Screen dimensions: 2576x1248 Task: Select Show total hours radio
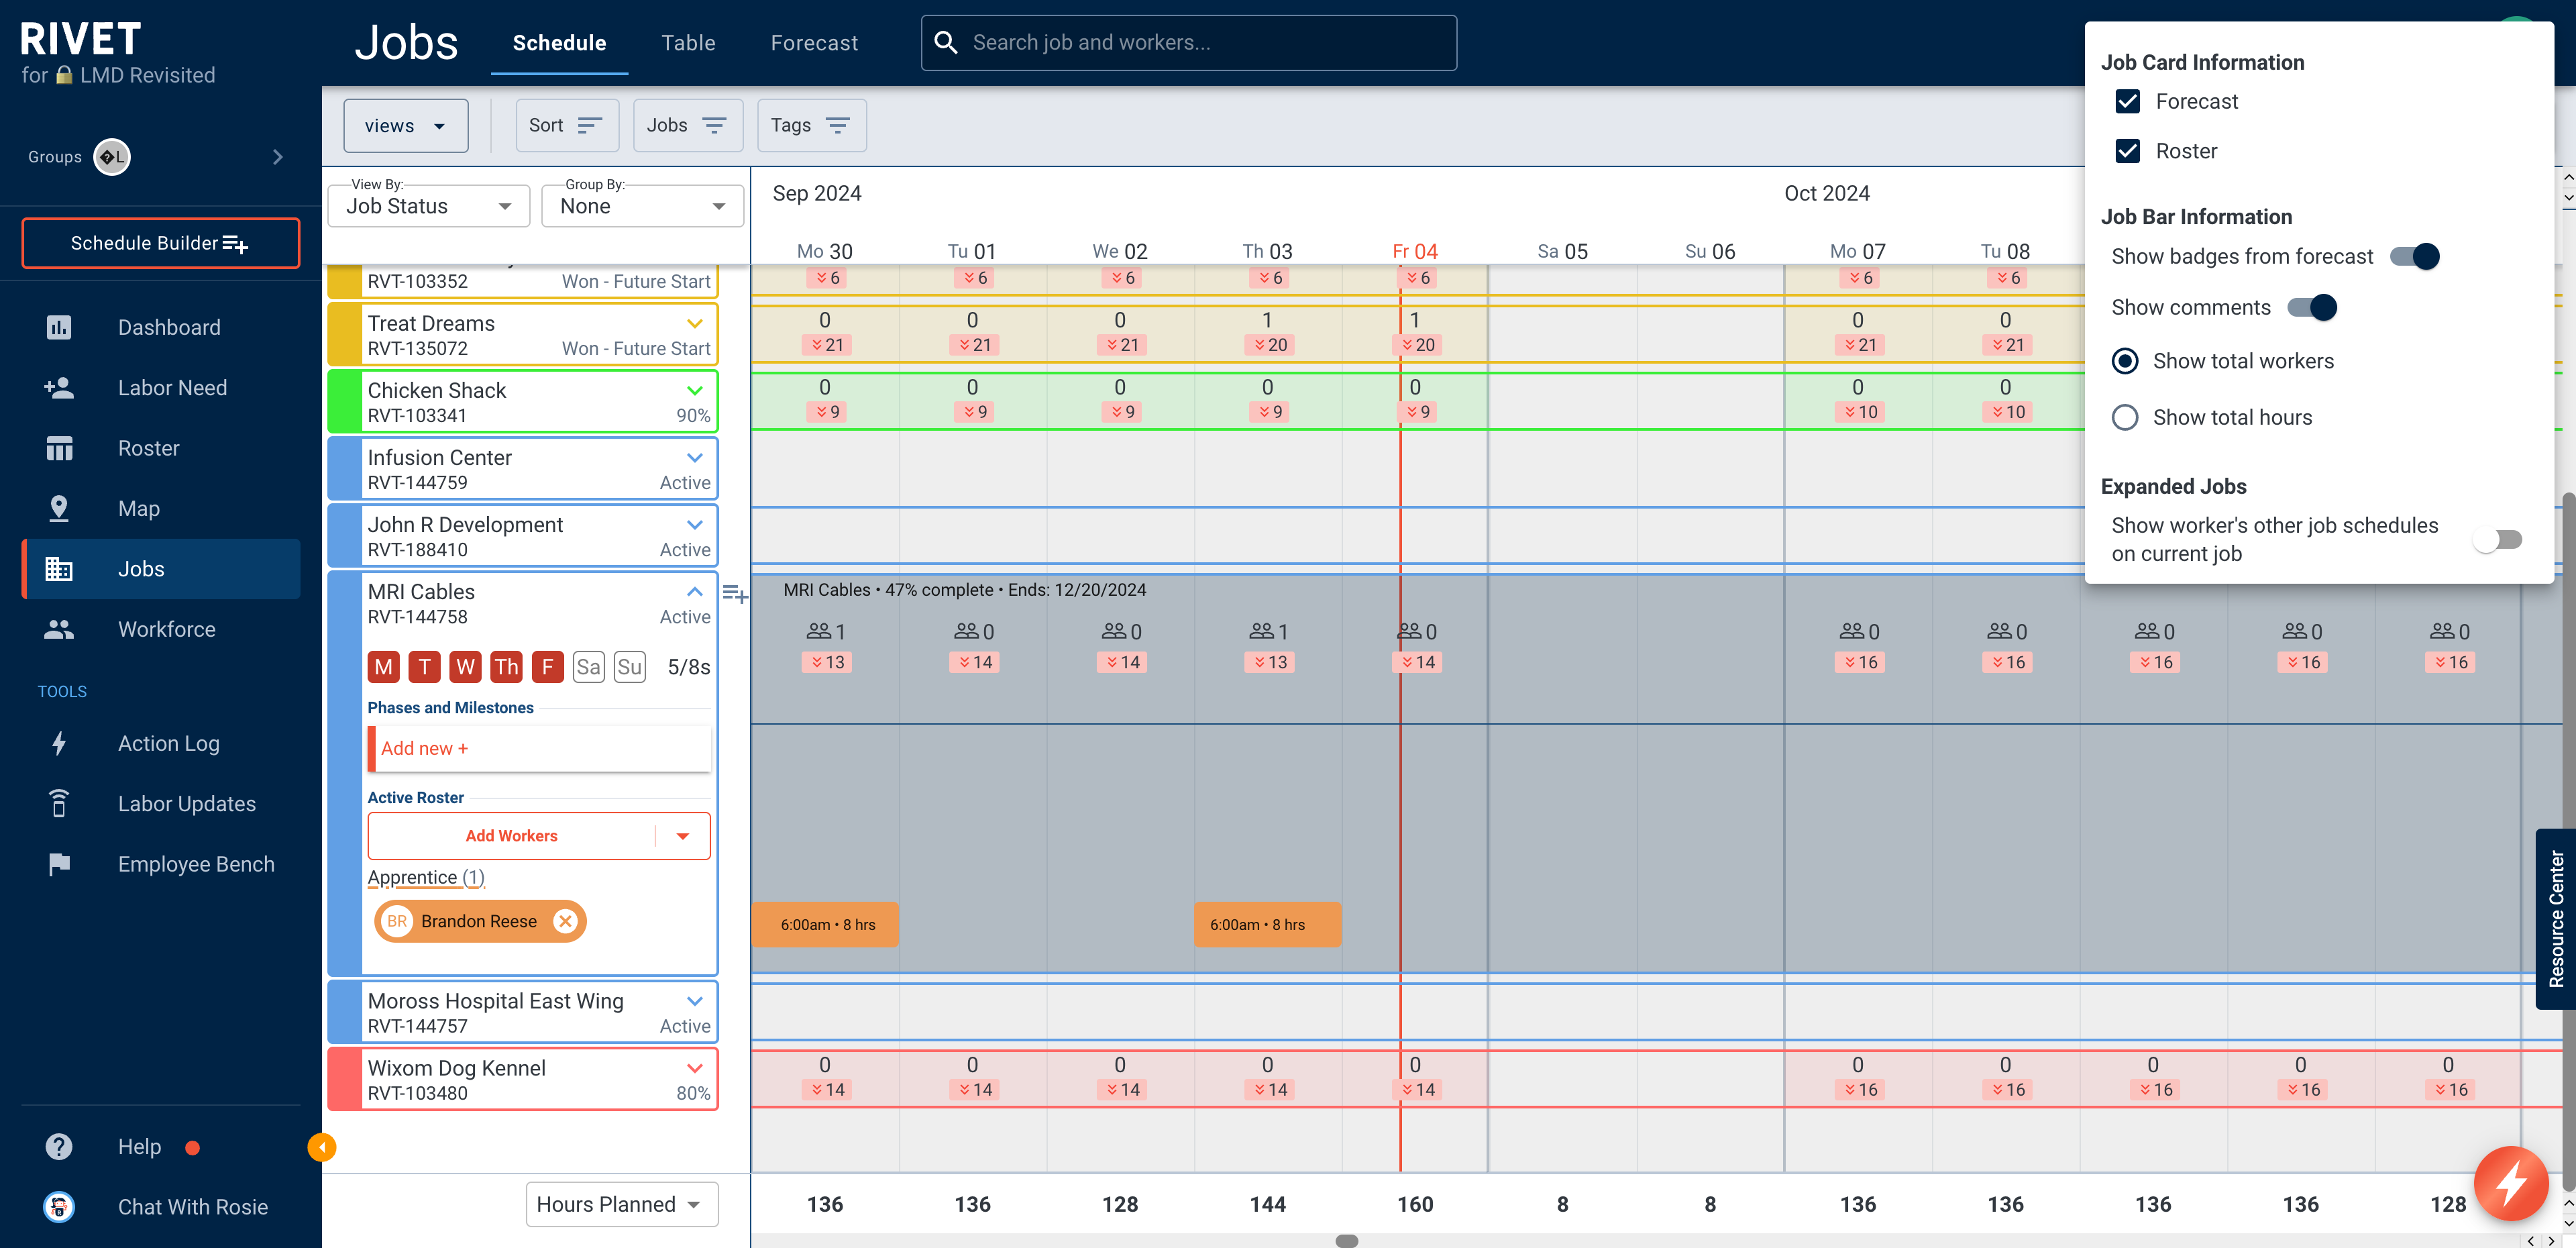(x=2125, y=417)
